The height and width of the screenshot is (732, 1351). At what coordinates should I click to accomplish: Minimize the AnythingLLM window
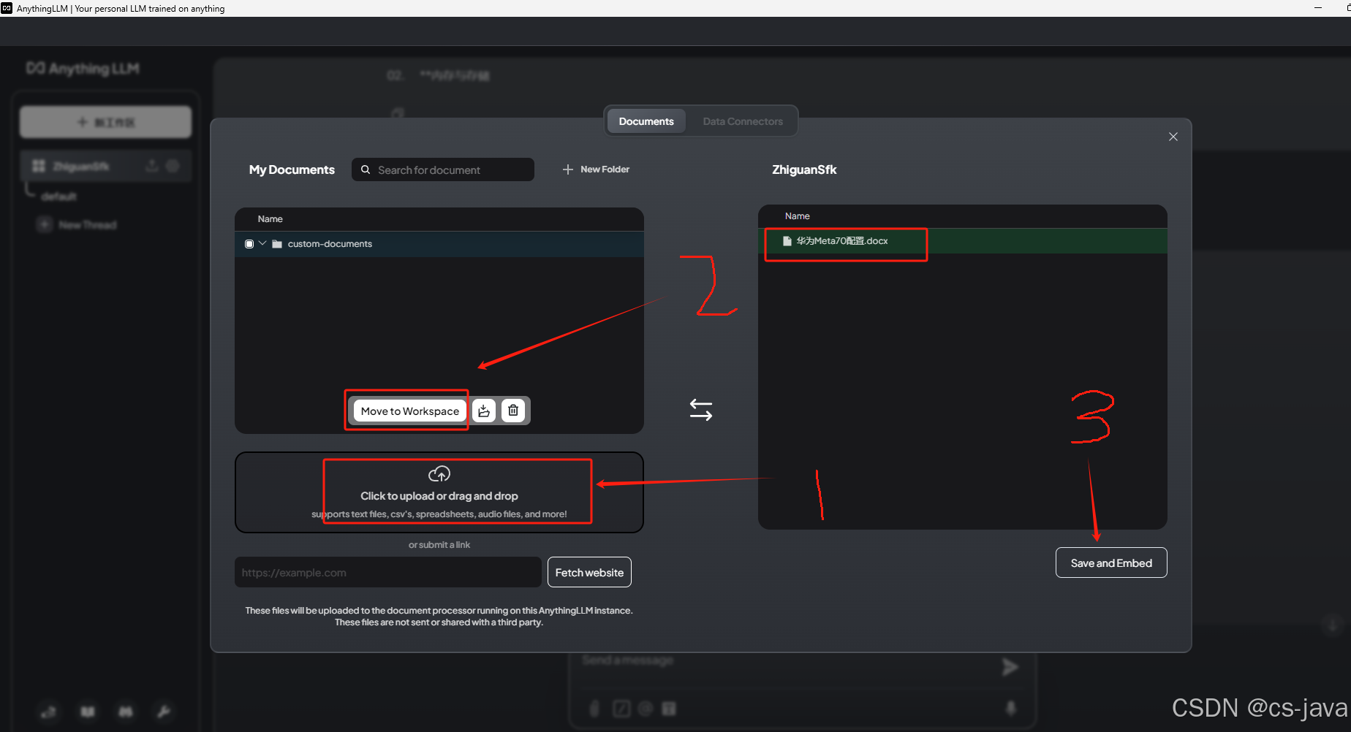click(1318, 8)
